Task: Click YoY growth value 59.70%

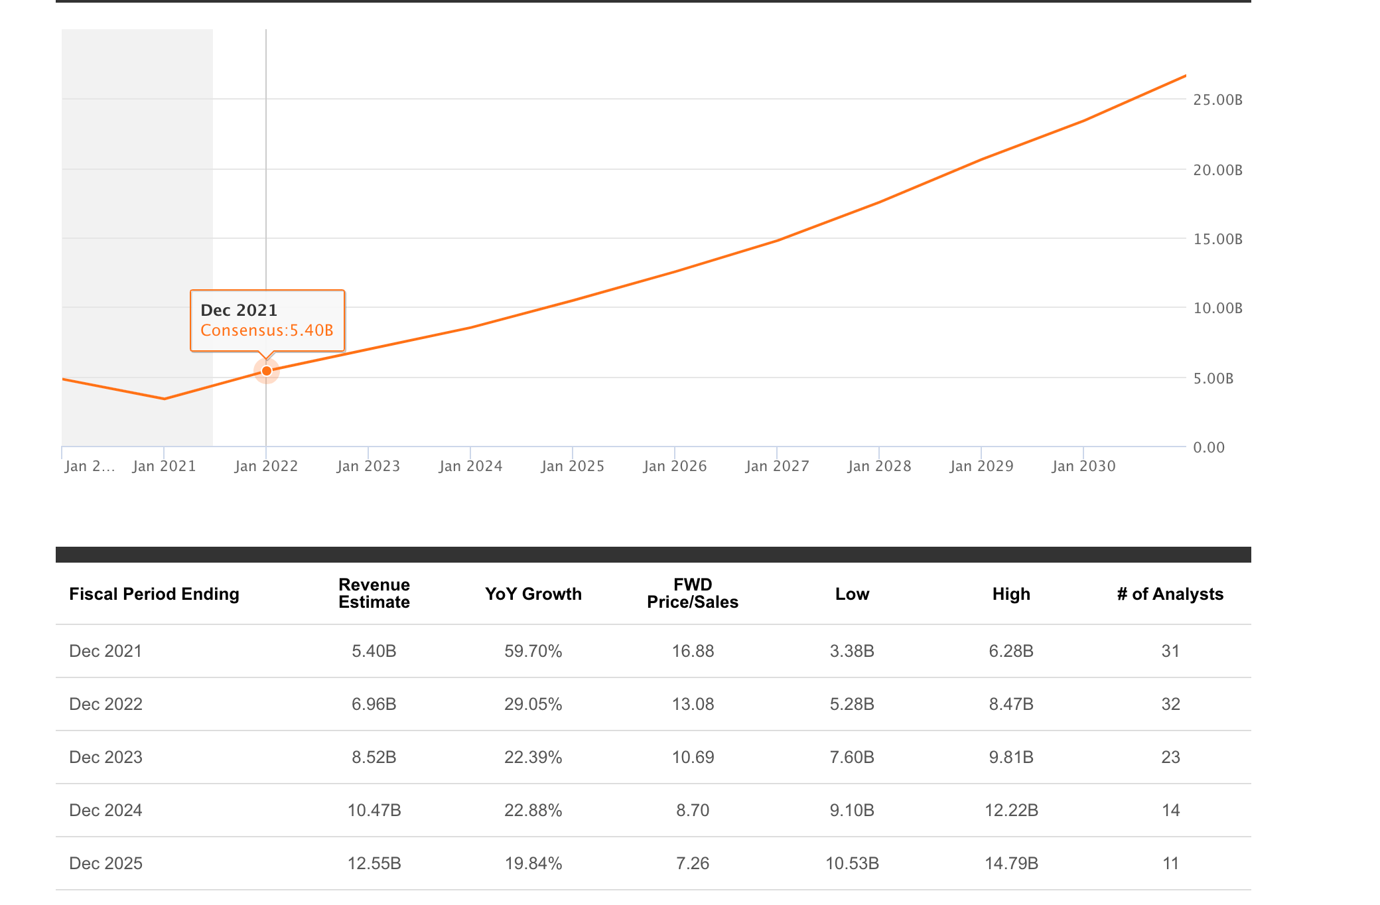Action: click(533, 651)
